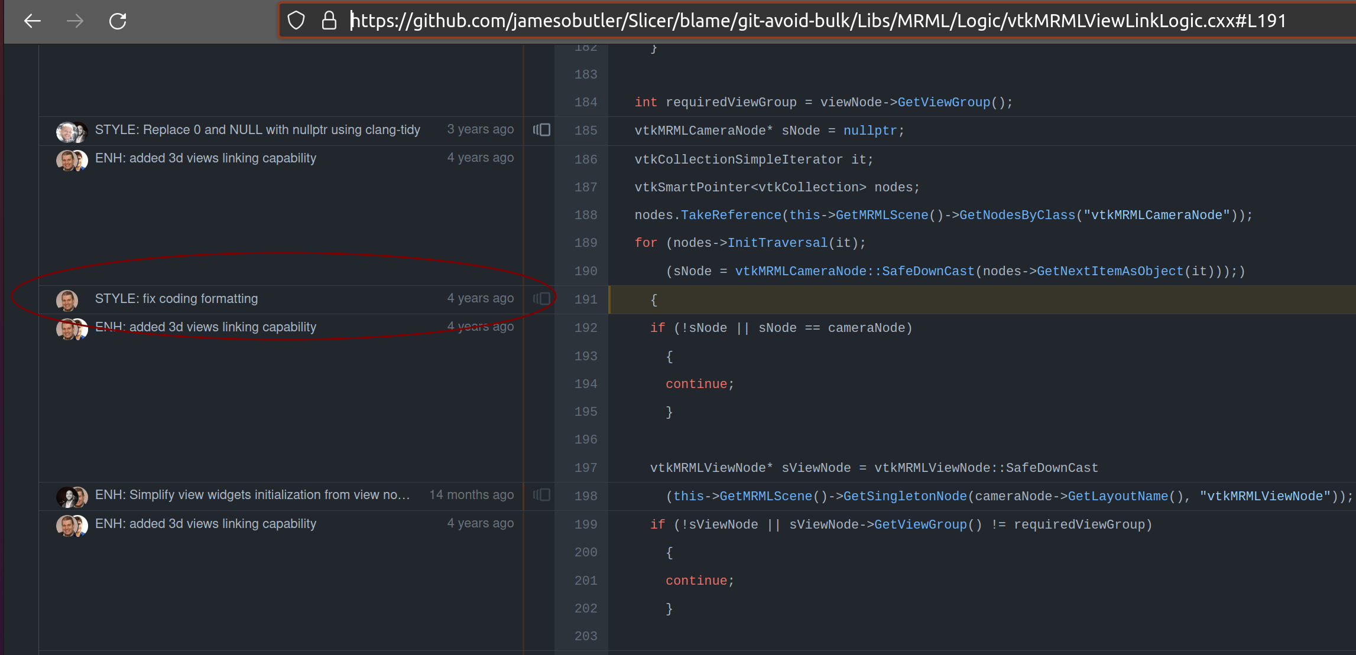Open commit "ENH: added 3d views linking capability"
Screen dimensions: 1356x655
coord(206,158)
